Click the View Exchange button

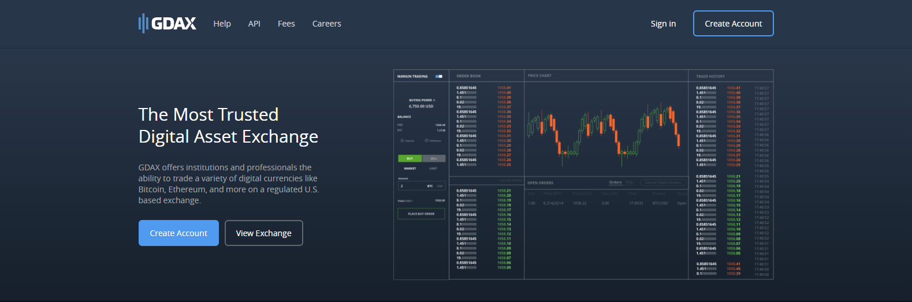coord(264,233)
